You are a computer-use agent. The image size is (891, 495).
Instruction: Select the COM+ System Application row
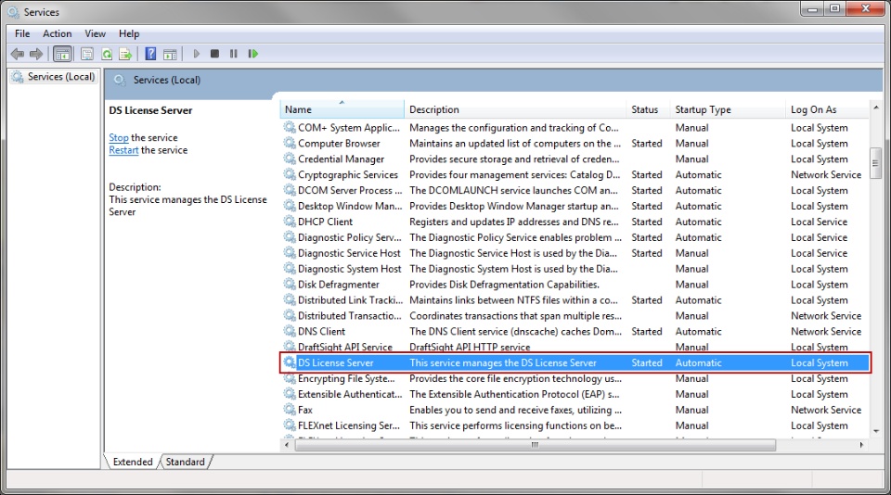tap(575, 128)
